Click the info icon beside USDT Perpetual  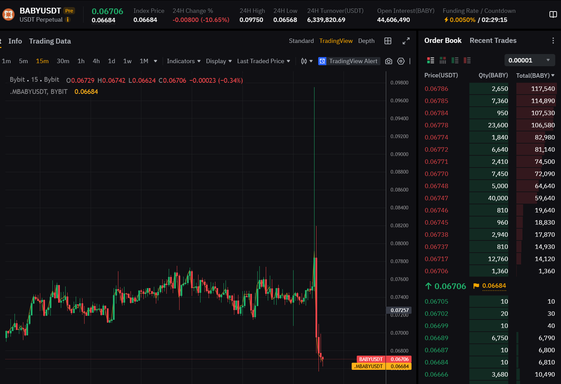point(68,20)
